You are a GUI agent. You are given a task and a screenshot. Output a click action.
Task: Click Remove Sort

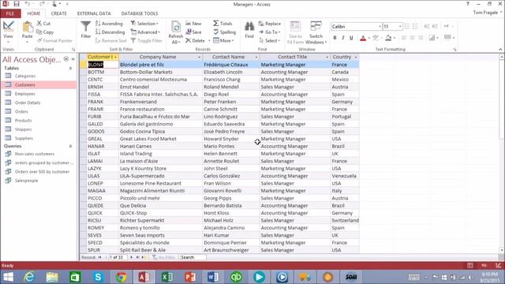111,40
